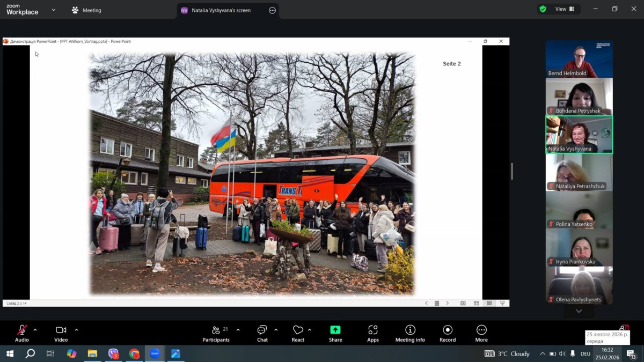The width and height of the screenshot is (644, 362).
Task: Unmute microphone with the Audio button
Action: point(22,333)
